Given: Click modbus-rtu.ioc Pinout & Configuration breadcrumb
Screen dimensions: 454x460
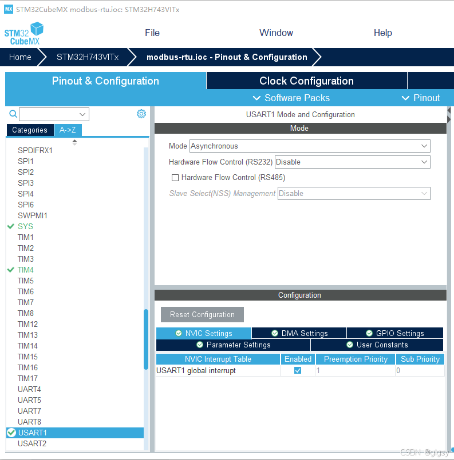Looking at the screenshot, I should 227,57.
